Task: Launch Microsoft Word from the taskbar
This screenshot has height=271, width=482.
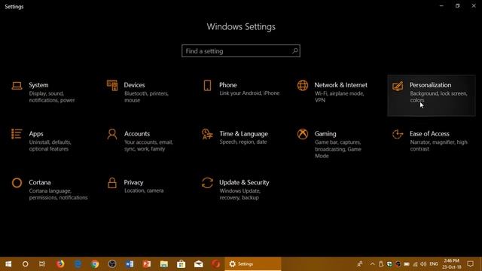Action: tap(130, 264)
